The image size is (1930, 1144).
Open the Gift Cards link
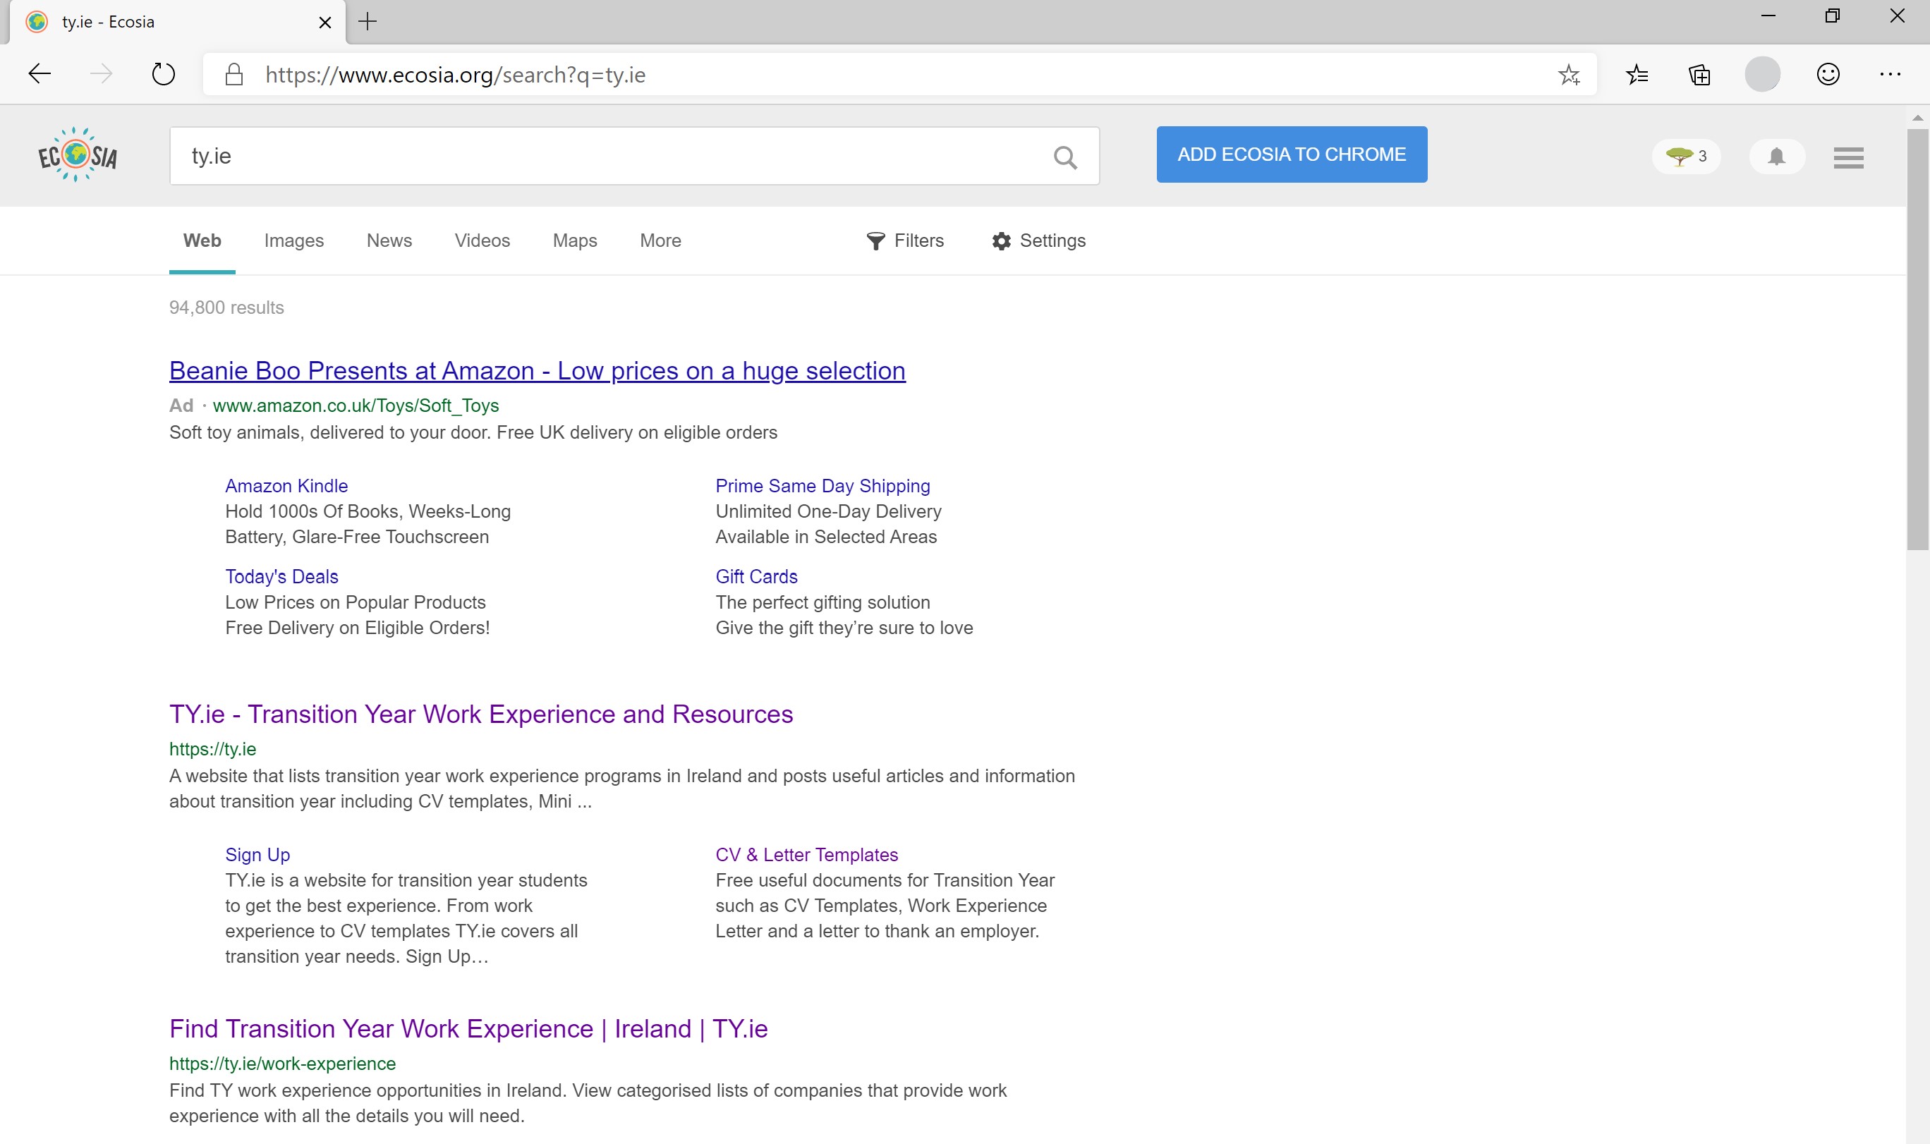click(x=756, y=577)
